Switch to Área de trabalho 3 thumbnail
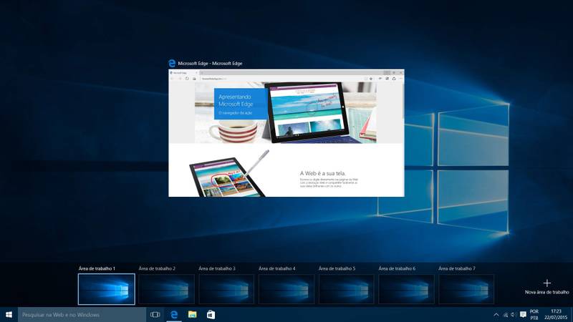 tap(226, 289)
